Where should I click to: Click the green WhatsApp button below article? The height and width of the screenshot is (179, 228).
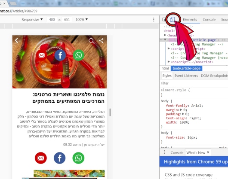pyautogui.click(x=78, y=158)
